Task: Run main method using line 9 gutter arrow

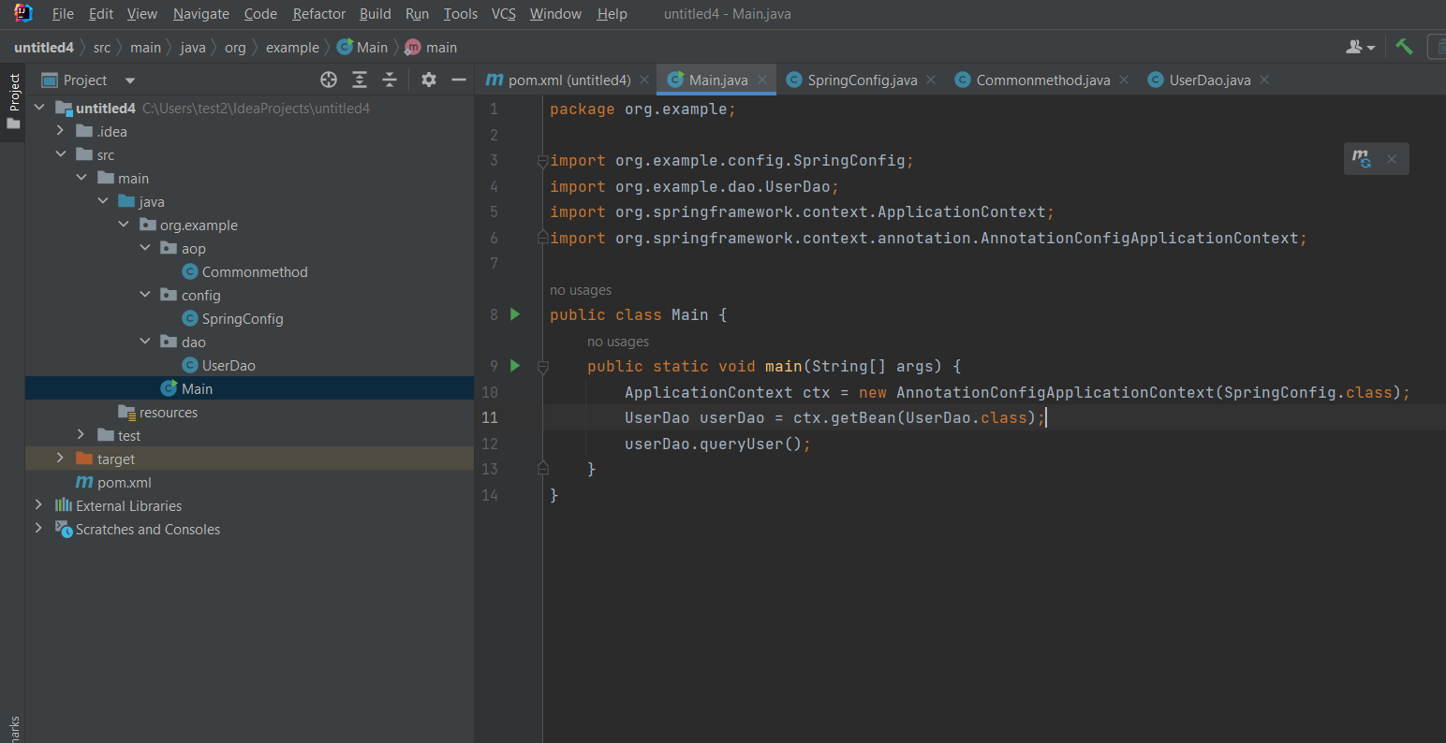Action: (x=514, y=366)
